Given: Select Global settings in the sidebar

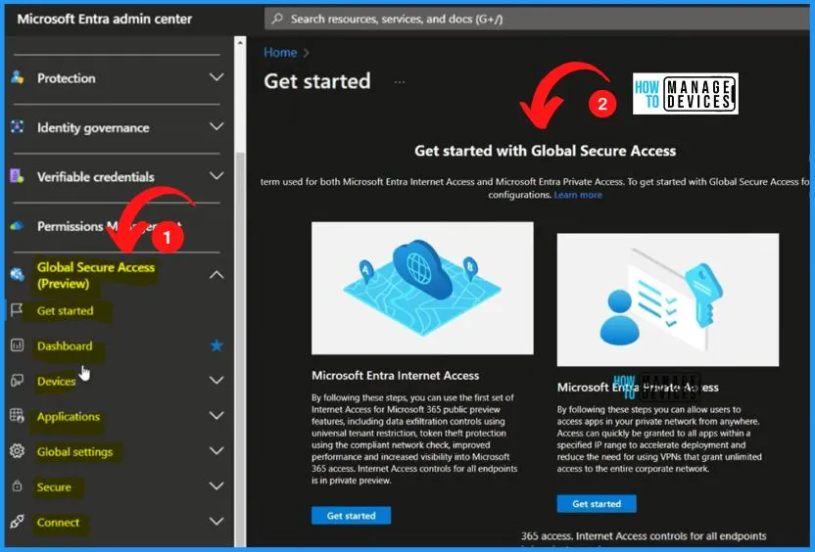Looking at the screenshot, I should (74, 452).
